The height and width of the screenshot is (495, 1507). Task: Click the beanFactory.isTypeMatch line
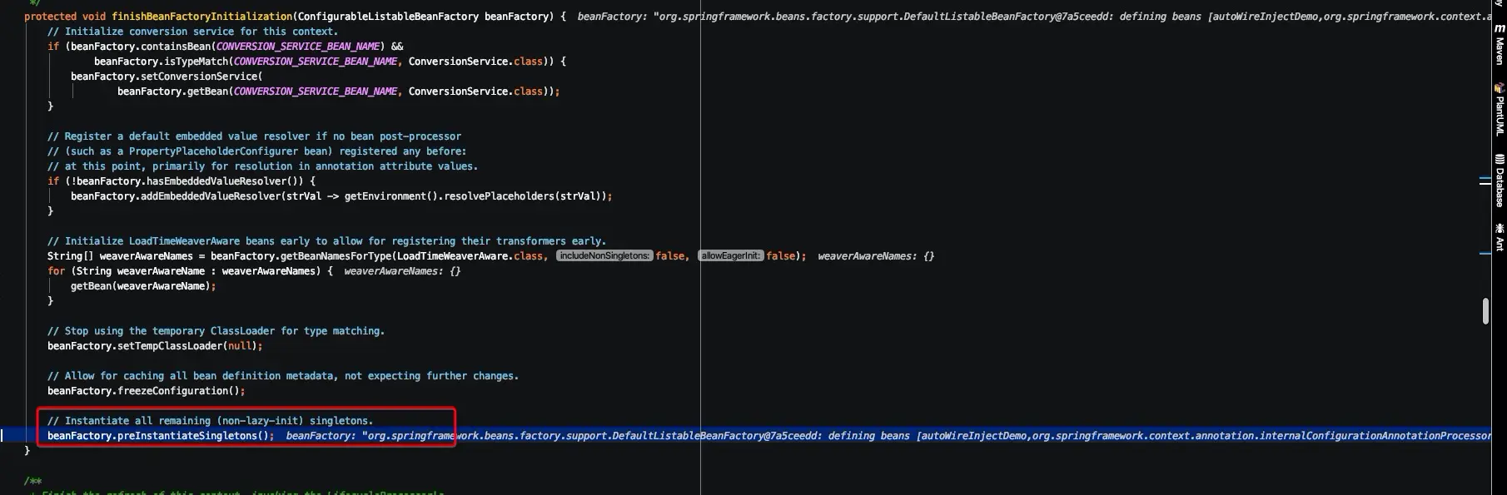click(x=330, y=61)
